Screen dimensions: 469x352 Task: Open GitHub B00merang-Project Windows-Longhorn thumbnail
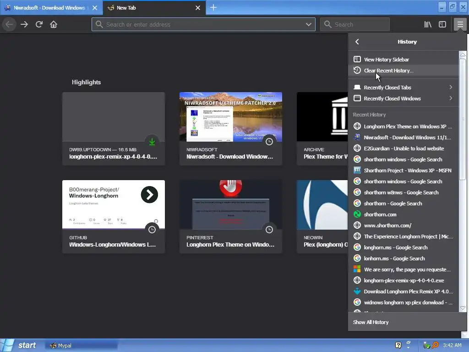click(114, 205)
